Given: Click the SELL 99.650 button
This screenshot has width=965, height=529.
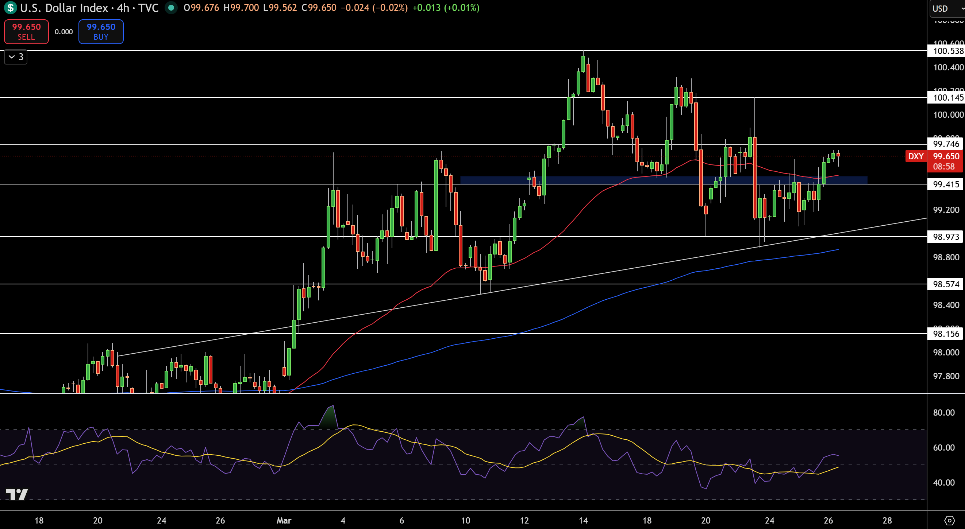Looking at the screenshot, I should 26,32.
